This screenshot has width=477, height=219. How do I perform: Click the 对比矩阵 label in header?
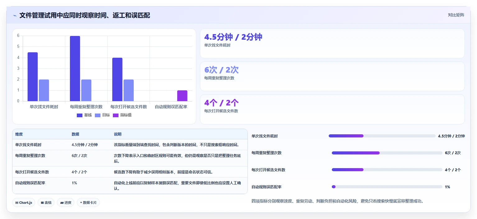pos(456,15)
